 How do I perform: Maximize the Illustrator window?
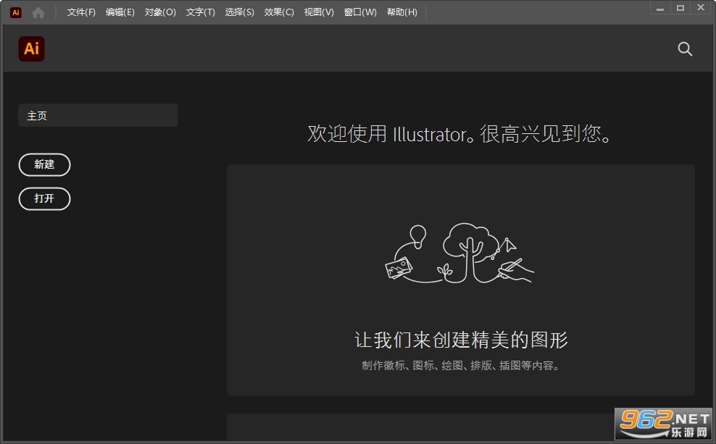680,8
